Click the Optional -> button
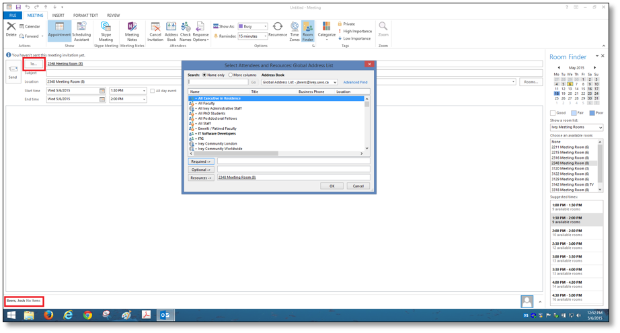 (201, 170)
